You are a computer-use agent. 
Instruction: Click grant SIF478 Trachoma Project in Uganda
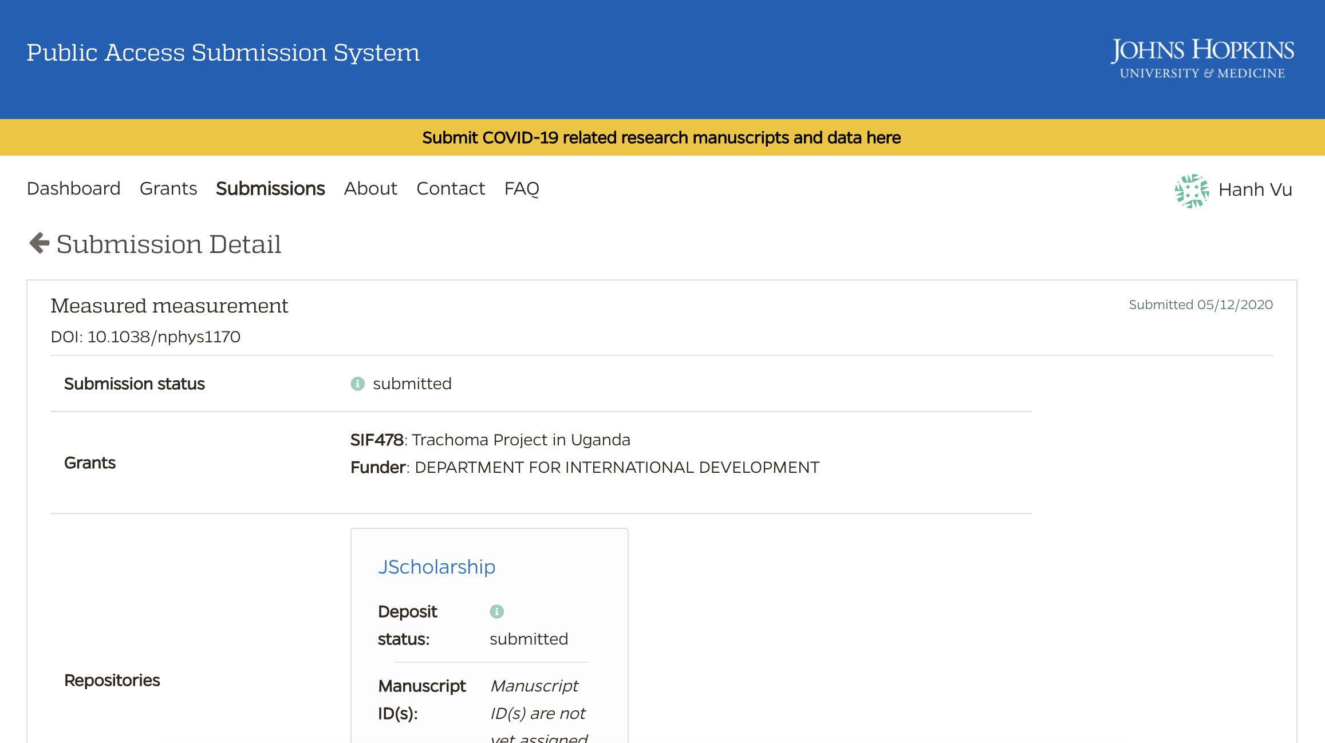(490, 440)
